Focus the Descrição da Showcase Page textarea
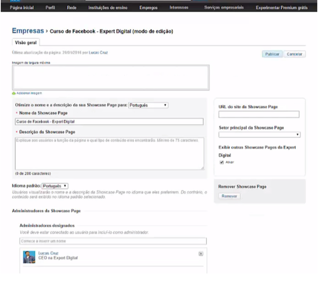The image size is (318, 287). point(109,153)
